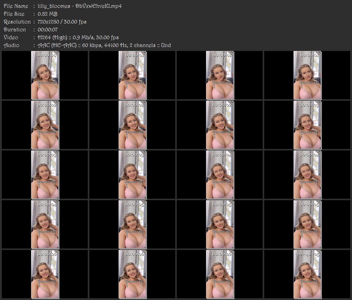Select the "Resolution" label
352x300 pixels.
(17, 22)
